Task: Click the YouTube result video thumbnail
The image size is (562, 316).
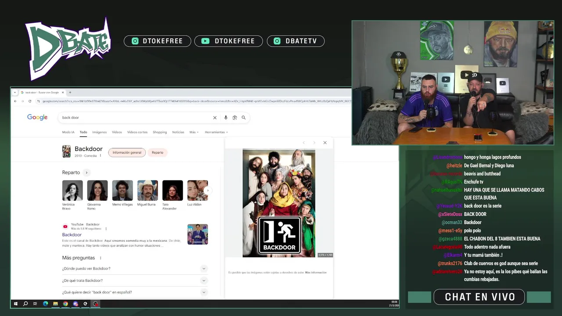Action: point(198,234)
